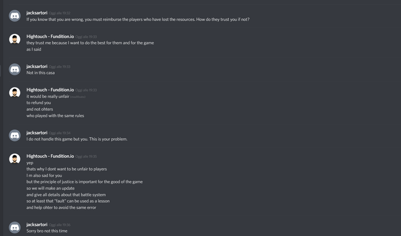Click jacksartori's avatar beside 'Sorry bro not this time'
The image size is (401, 236).
click(15, 227)
